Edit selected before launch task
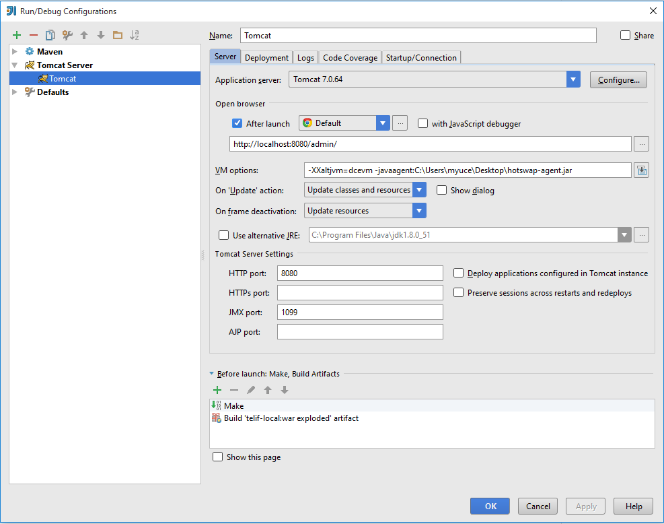This screenshot has height=524, width=664. [251, 390]
